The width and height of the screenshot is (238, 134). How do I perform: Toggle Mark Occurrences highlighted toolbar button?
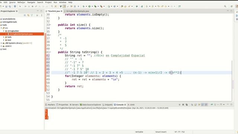point(64,6)
